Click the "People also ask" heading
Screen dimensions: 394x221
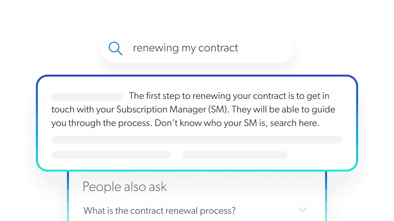(x=125, y=187)
